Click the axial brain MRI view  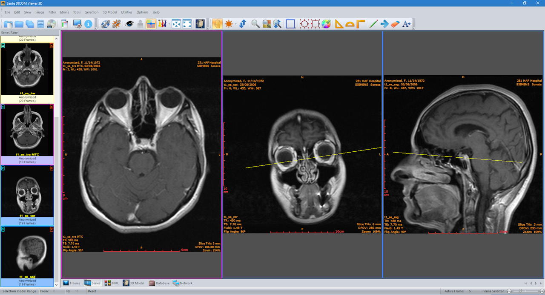point(142,155)
